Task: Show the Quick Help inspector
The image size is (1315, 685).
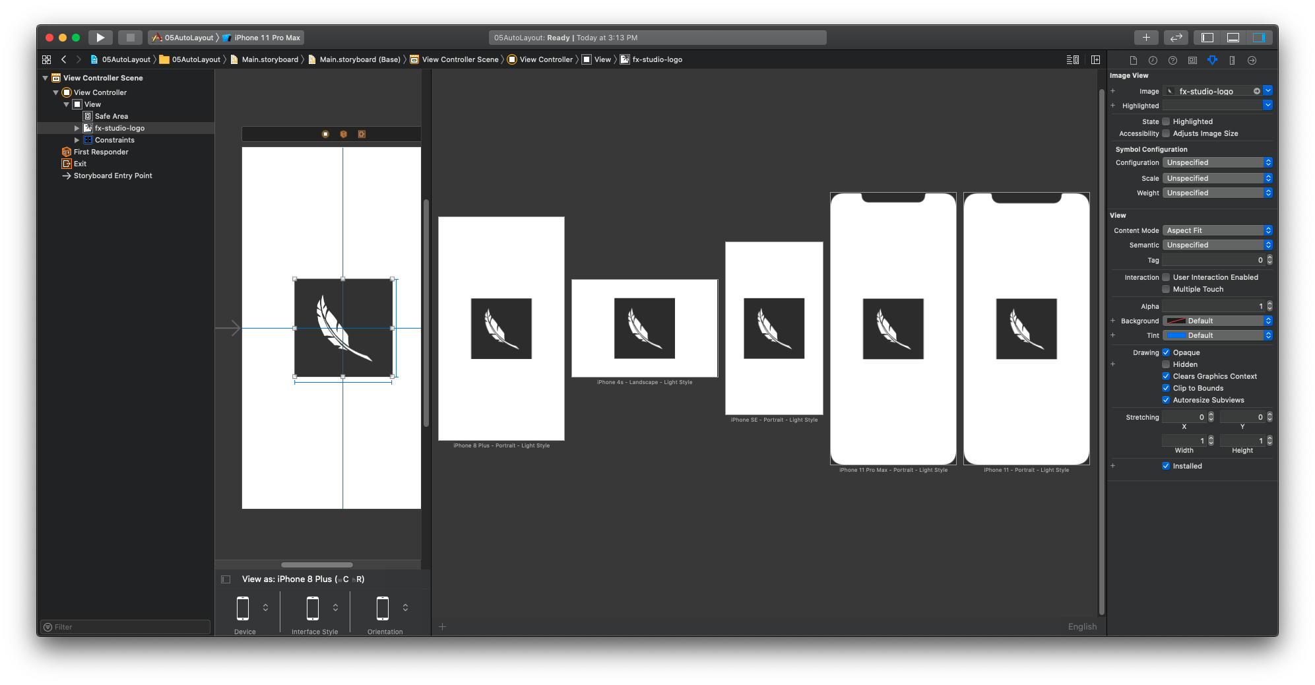Action: coord(1172,60)
